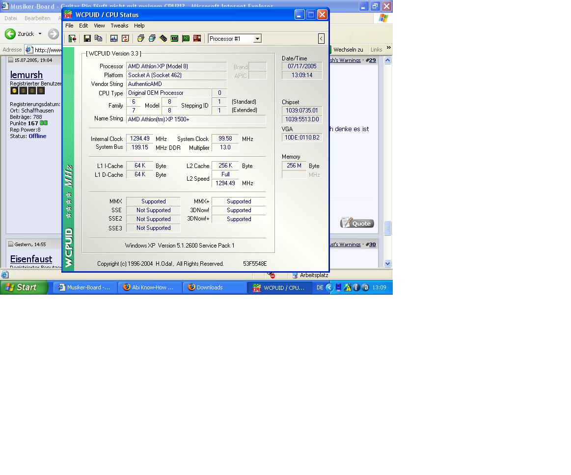Click the Windows flag logo in Internet Explorer
Viewport: 571px width, 475px height.
click(383, 18)
